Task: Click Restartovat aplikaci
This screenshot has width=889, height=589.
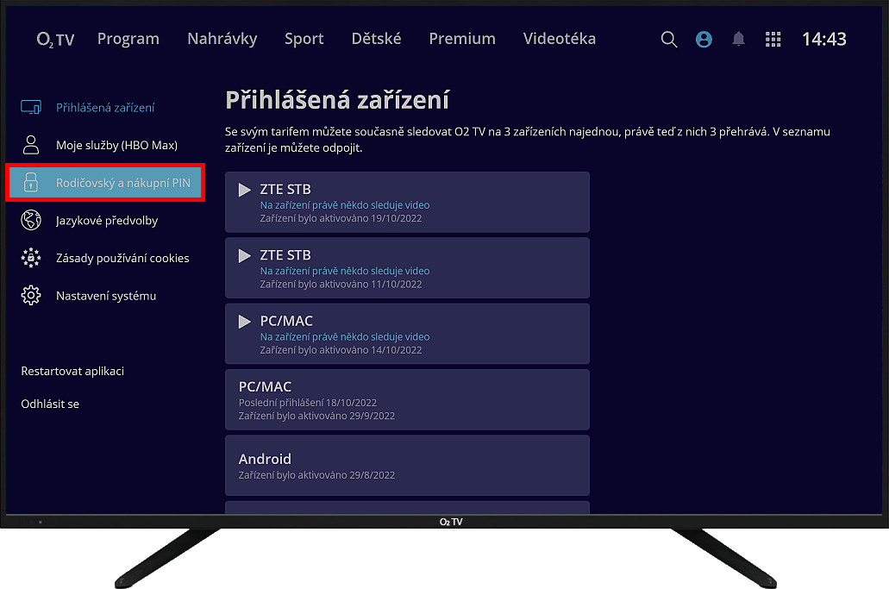Action: click(72, 372)
